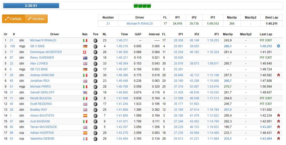Click the blue checkmark icon beside SB V BIKE's last lap

coord(278,46)
